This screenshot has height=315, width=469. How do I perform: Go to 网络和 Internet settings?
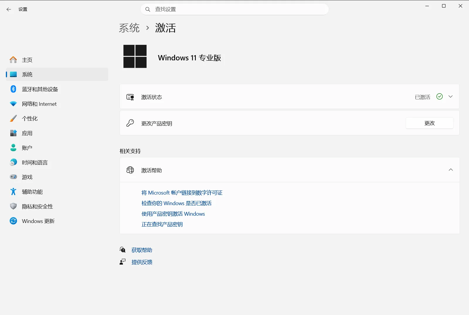(x=57, y=104)
